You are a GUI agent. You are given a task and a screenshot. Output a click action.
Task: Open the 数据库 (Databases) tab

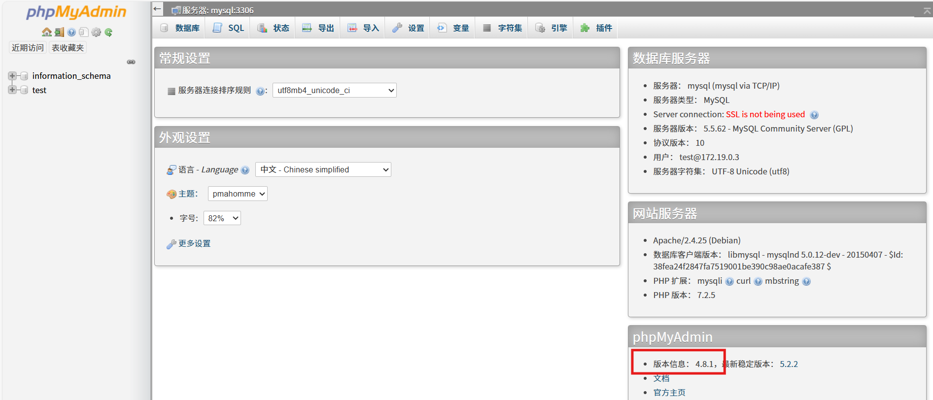pyautogui.click(x=180, y=28)
